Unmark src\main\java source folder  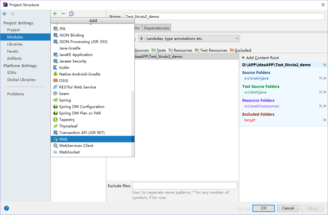[325, 78]
